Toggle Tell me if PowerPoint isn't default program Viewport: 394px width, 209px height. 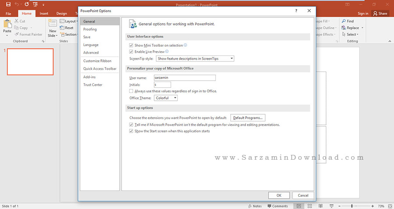(x=131, y=125)
